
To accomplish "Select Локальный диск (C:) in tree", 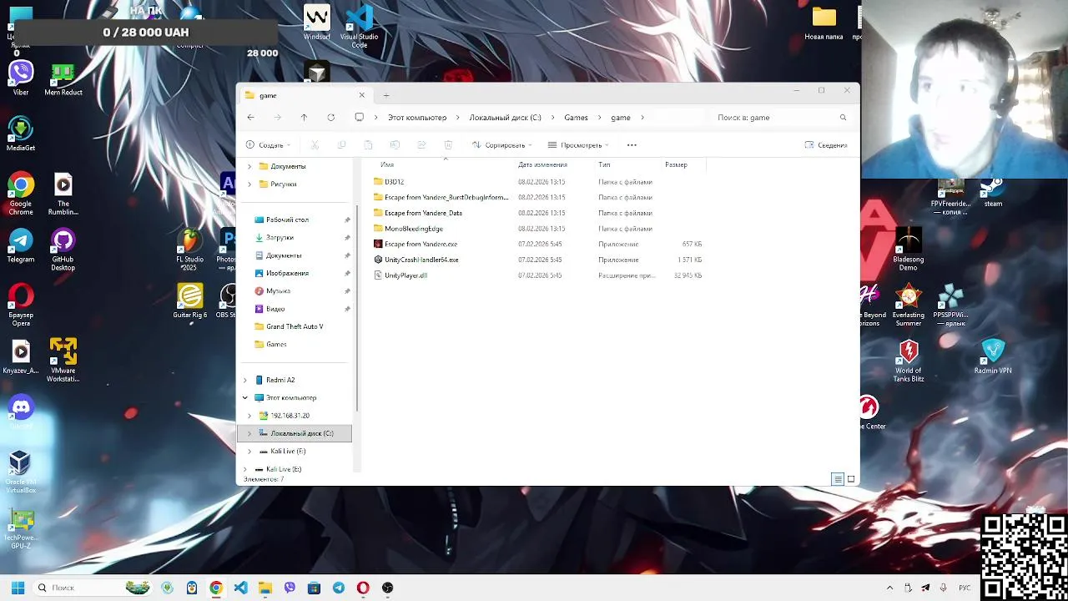I will (295, 433).
